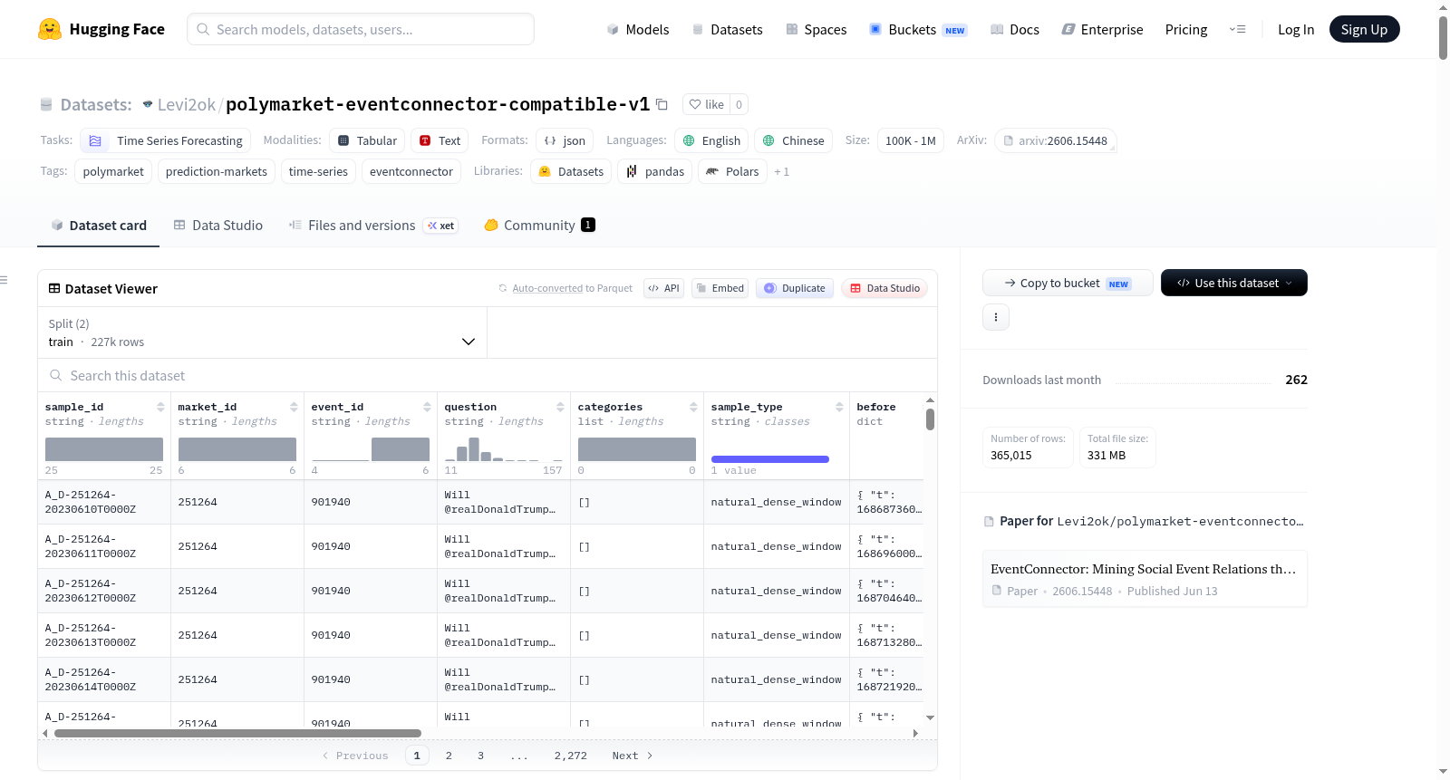This screenshot has width=1450, height=780.
Task: Open Buckets in the top navigation
Action: click(x=918, y=30)
